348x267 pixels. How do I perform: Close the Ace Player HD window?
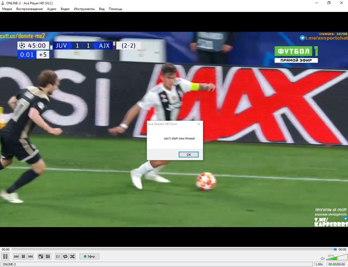click(x=341, y=3)
